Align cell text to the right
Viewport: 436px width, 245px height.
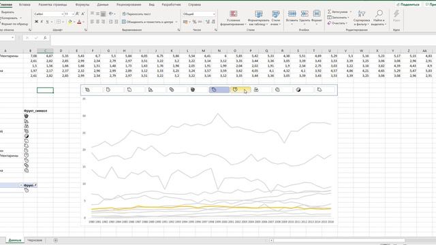(x=103, y=22)
